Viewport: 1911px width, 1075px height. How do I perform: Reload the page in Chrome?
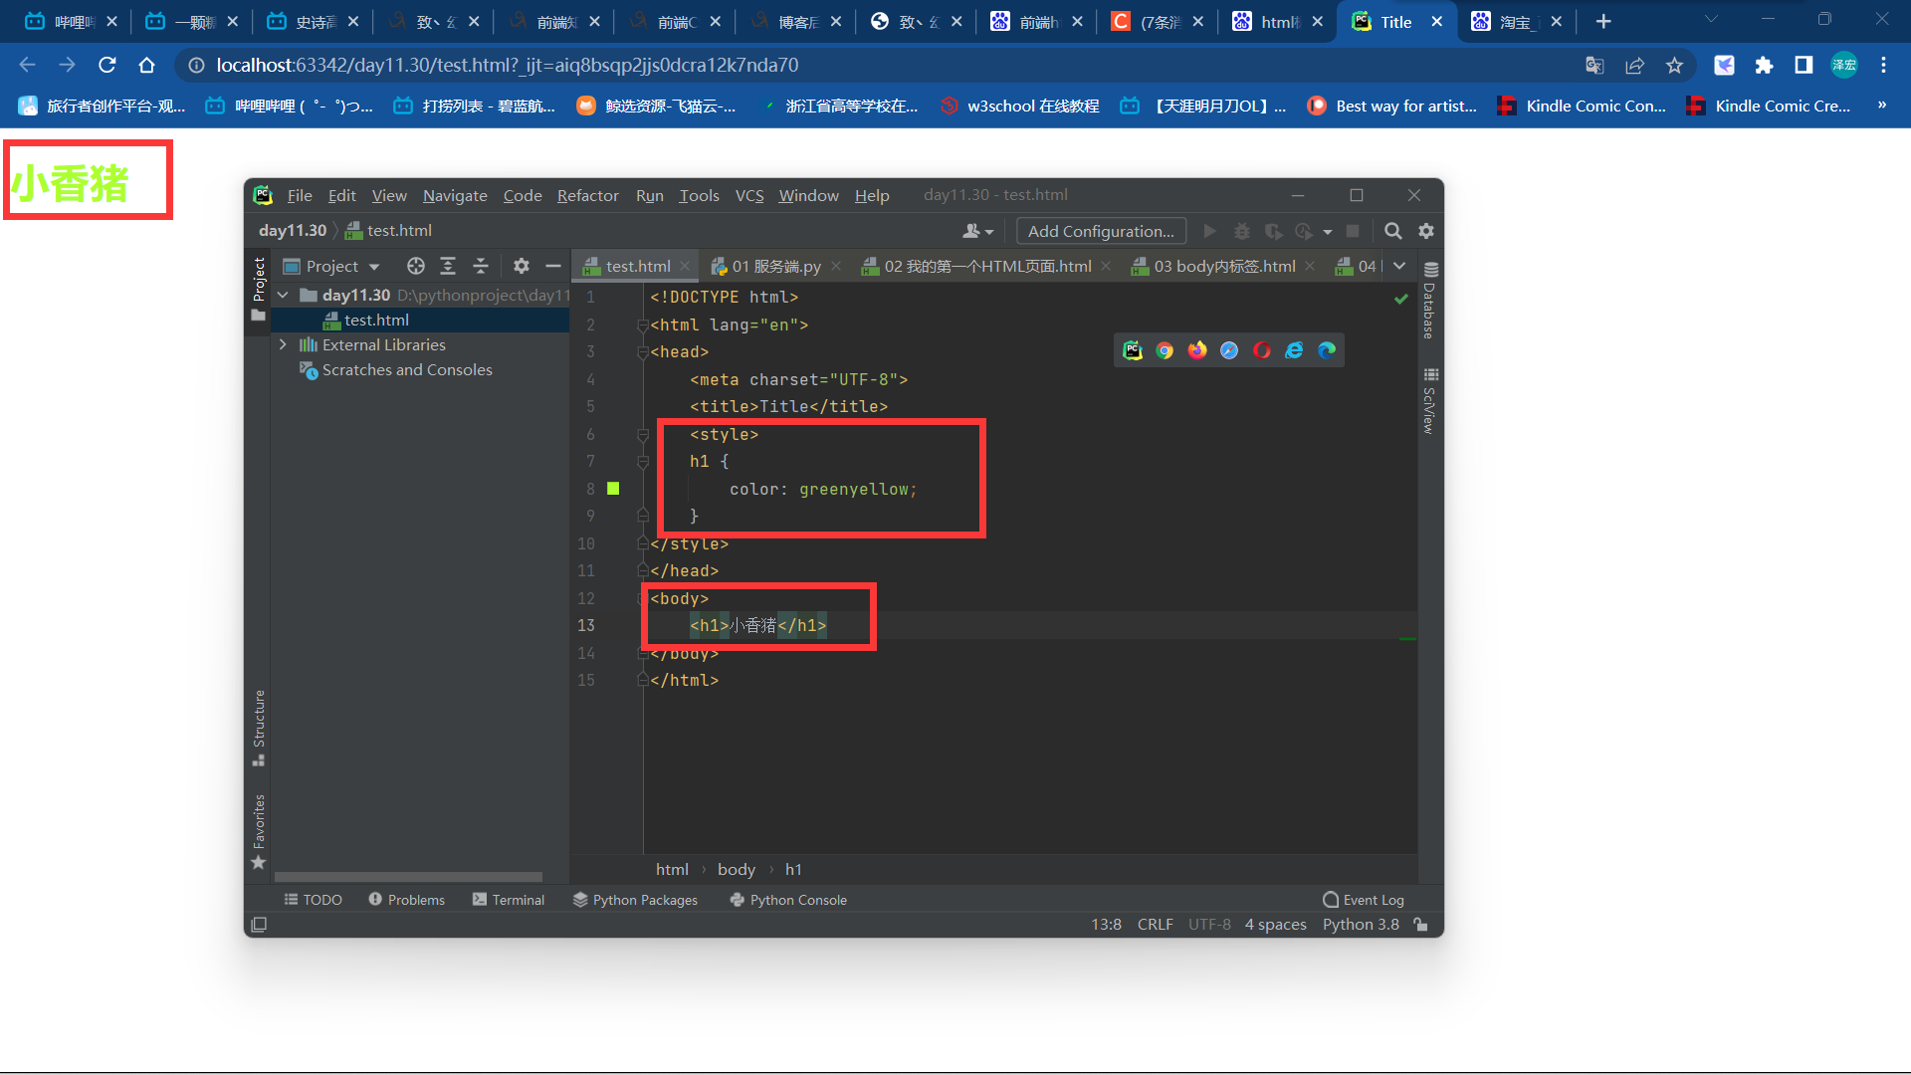[x=107, y=65]
